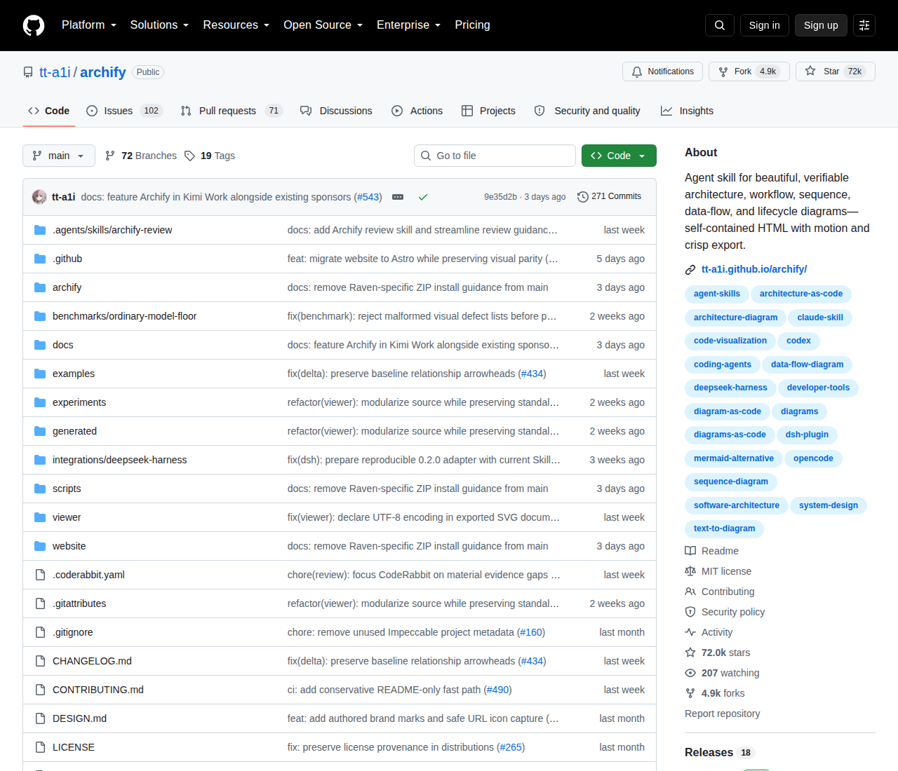
Task: Open the Platform navigation dropdown
Action: [89, 25]
